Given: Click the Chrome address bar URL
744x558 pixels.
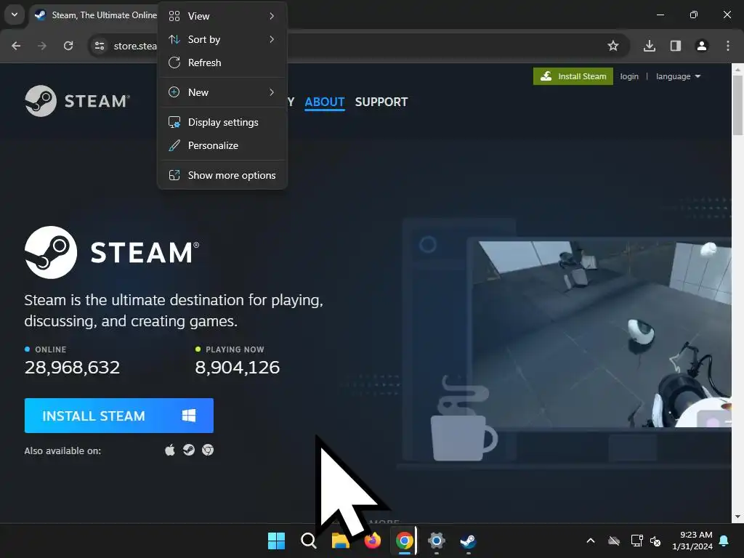Looking at the screenshot, I should coord(135,46).
